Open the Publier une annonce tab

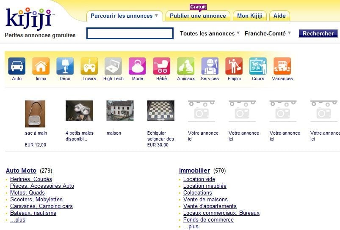(x=198, y=16)
